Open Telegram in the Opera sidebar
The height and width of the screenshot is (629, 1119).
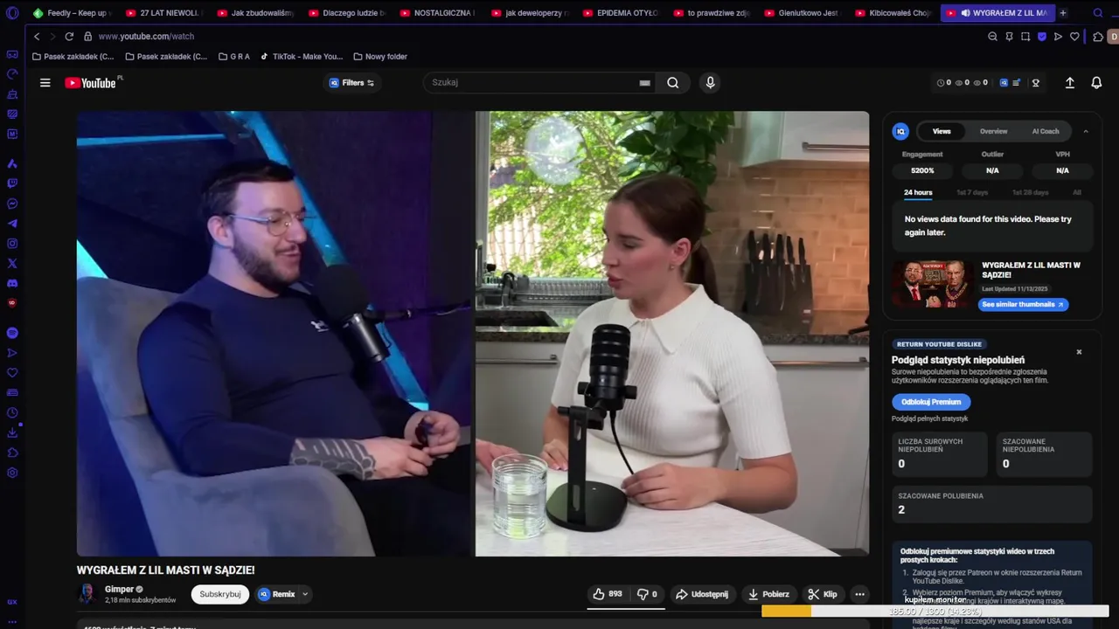[x=12, y=224]
